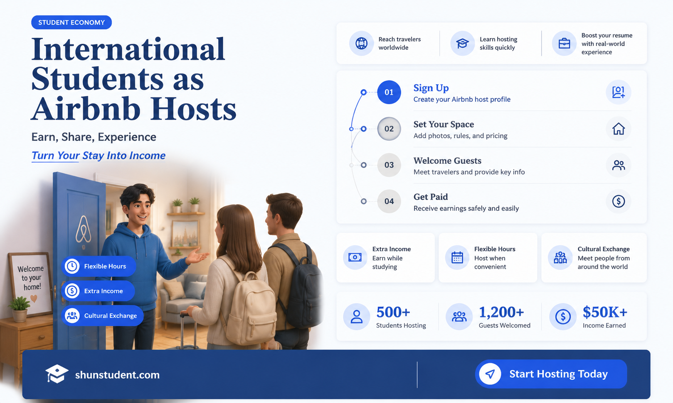Click the $50K+ statistic number
The width and height of the screenshot is (673, 403).
[x=605, y=312]
